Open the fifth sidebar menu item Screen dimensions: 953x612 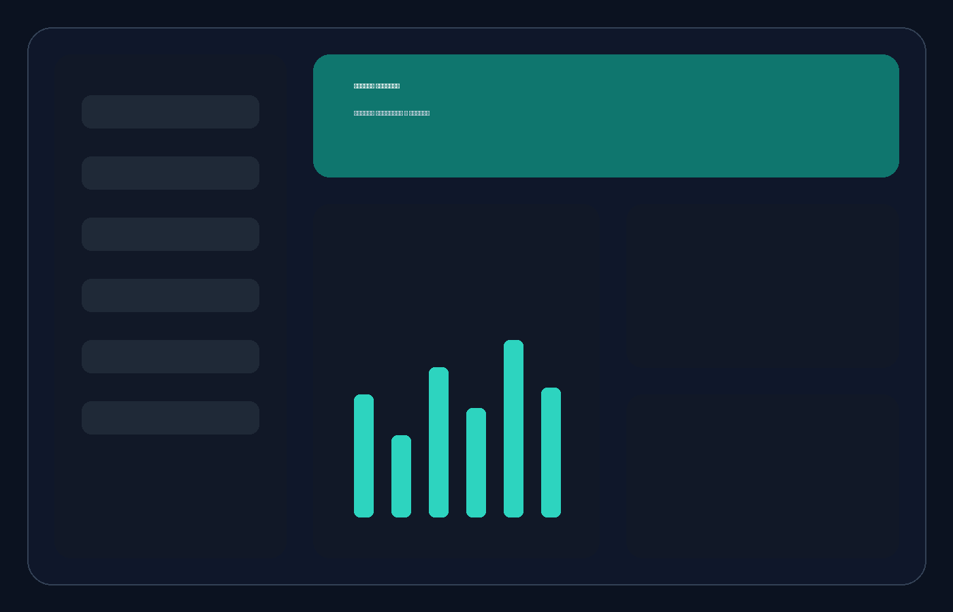click(170, 356)
